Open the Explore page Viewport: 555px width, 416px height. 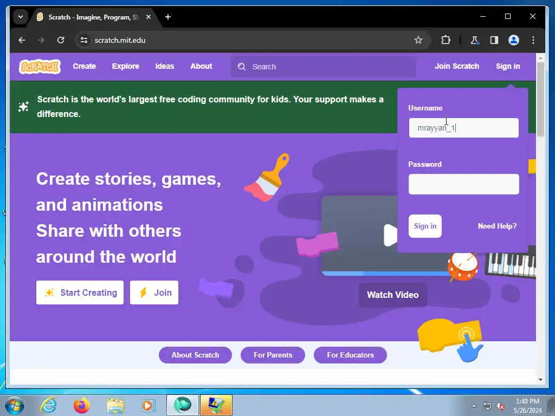(x=126, y=66)
